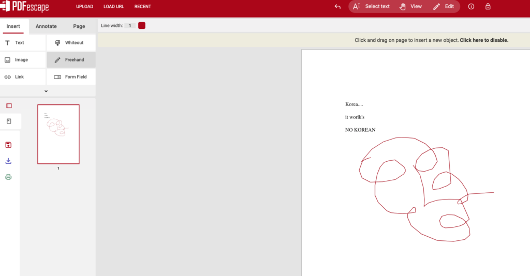Open the Annotate tab
Viewport: 530px width, 276px height.
point(46,26)
